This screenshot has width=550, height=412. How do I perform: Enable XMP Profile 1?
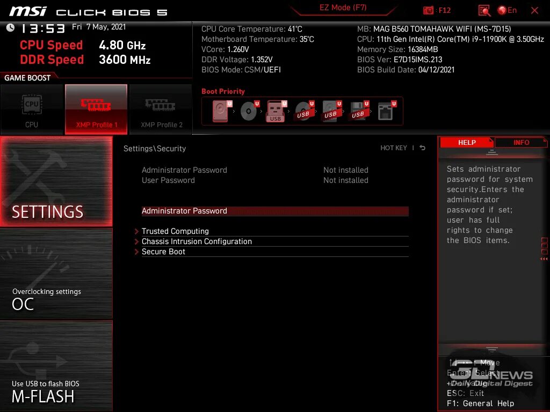tap(96, 109)
